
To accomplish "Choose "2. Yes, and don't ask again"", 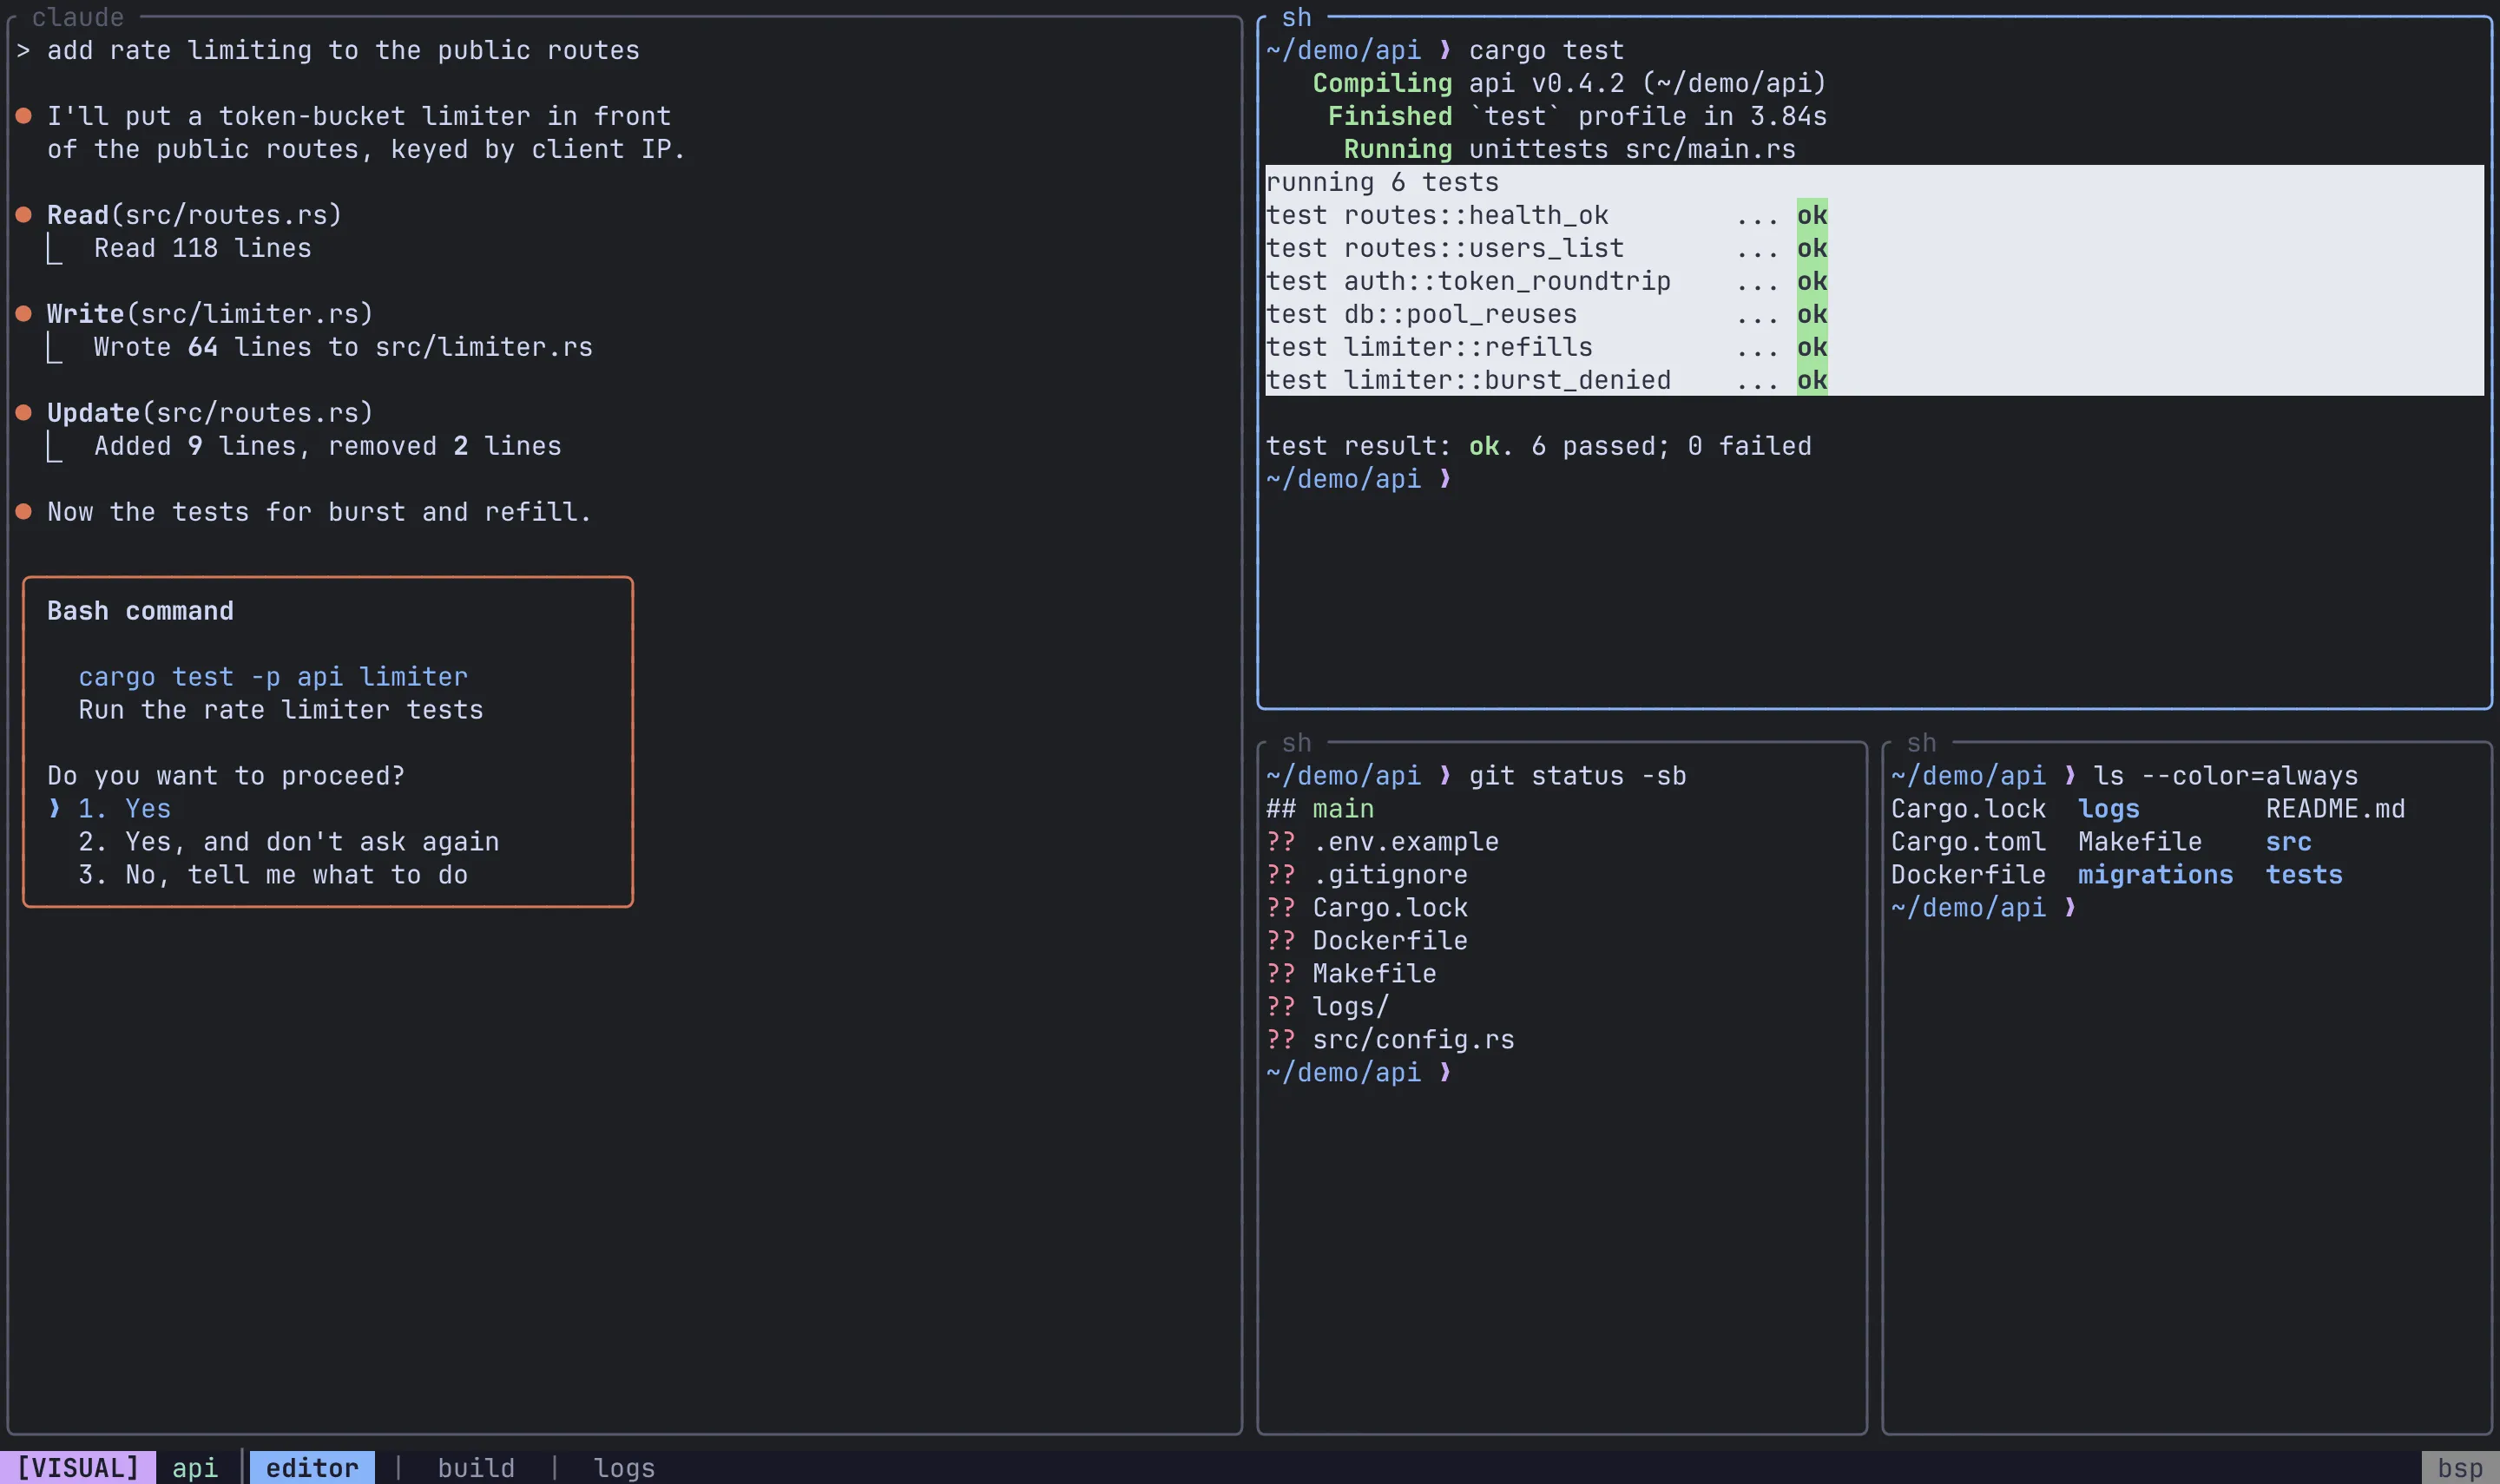I will (288, 842).
